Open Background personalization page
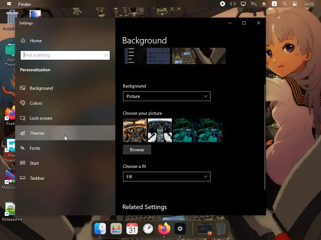Viewport: 321px width, 240px height. coord(65,88)
